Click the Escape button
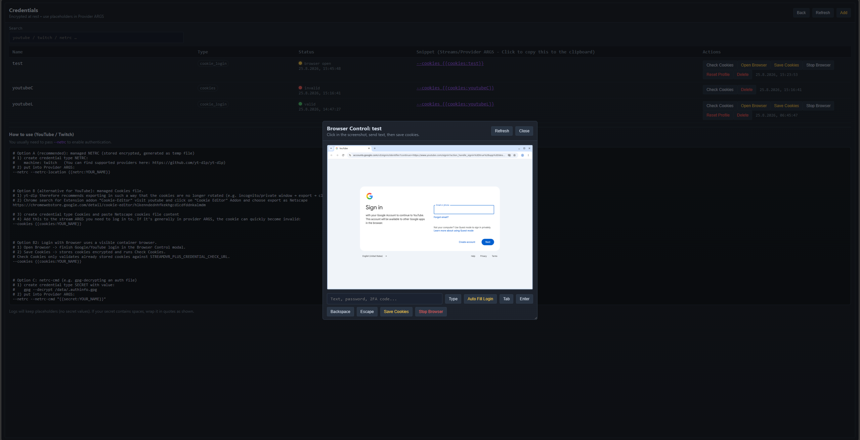 tap(367, 312)
